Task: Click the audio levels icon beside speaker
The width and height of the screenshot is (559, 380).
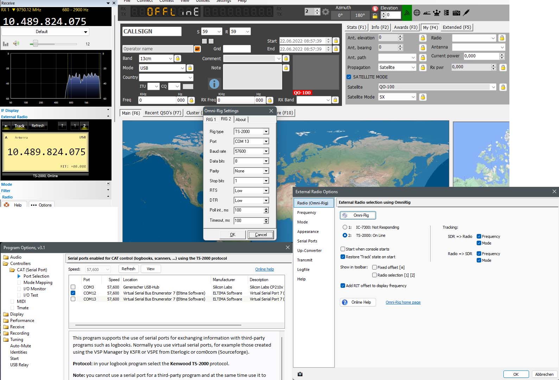Action: (6, 44)
